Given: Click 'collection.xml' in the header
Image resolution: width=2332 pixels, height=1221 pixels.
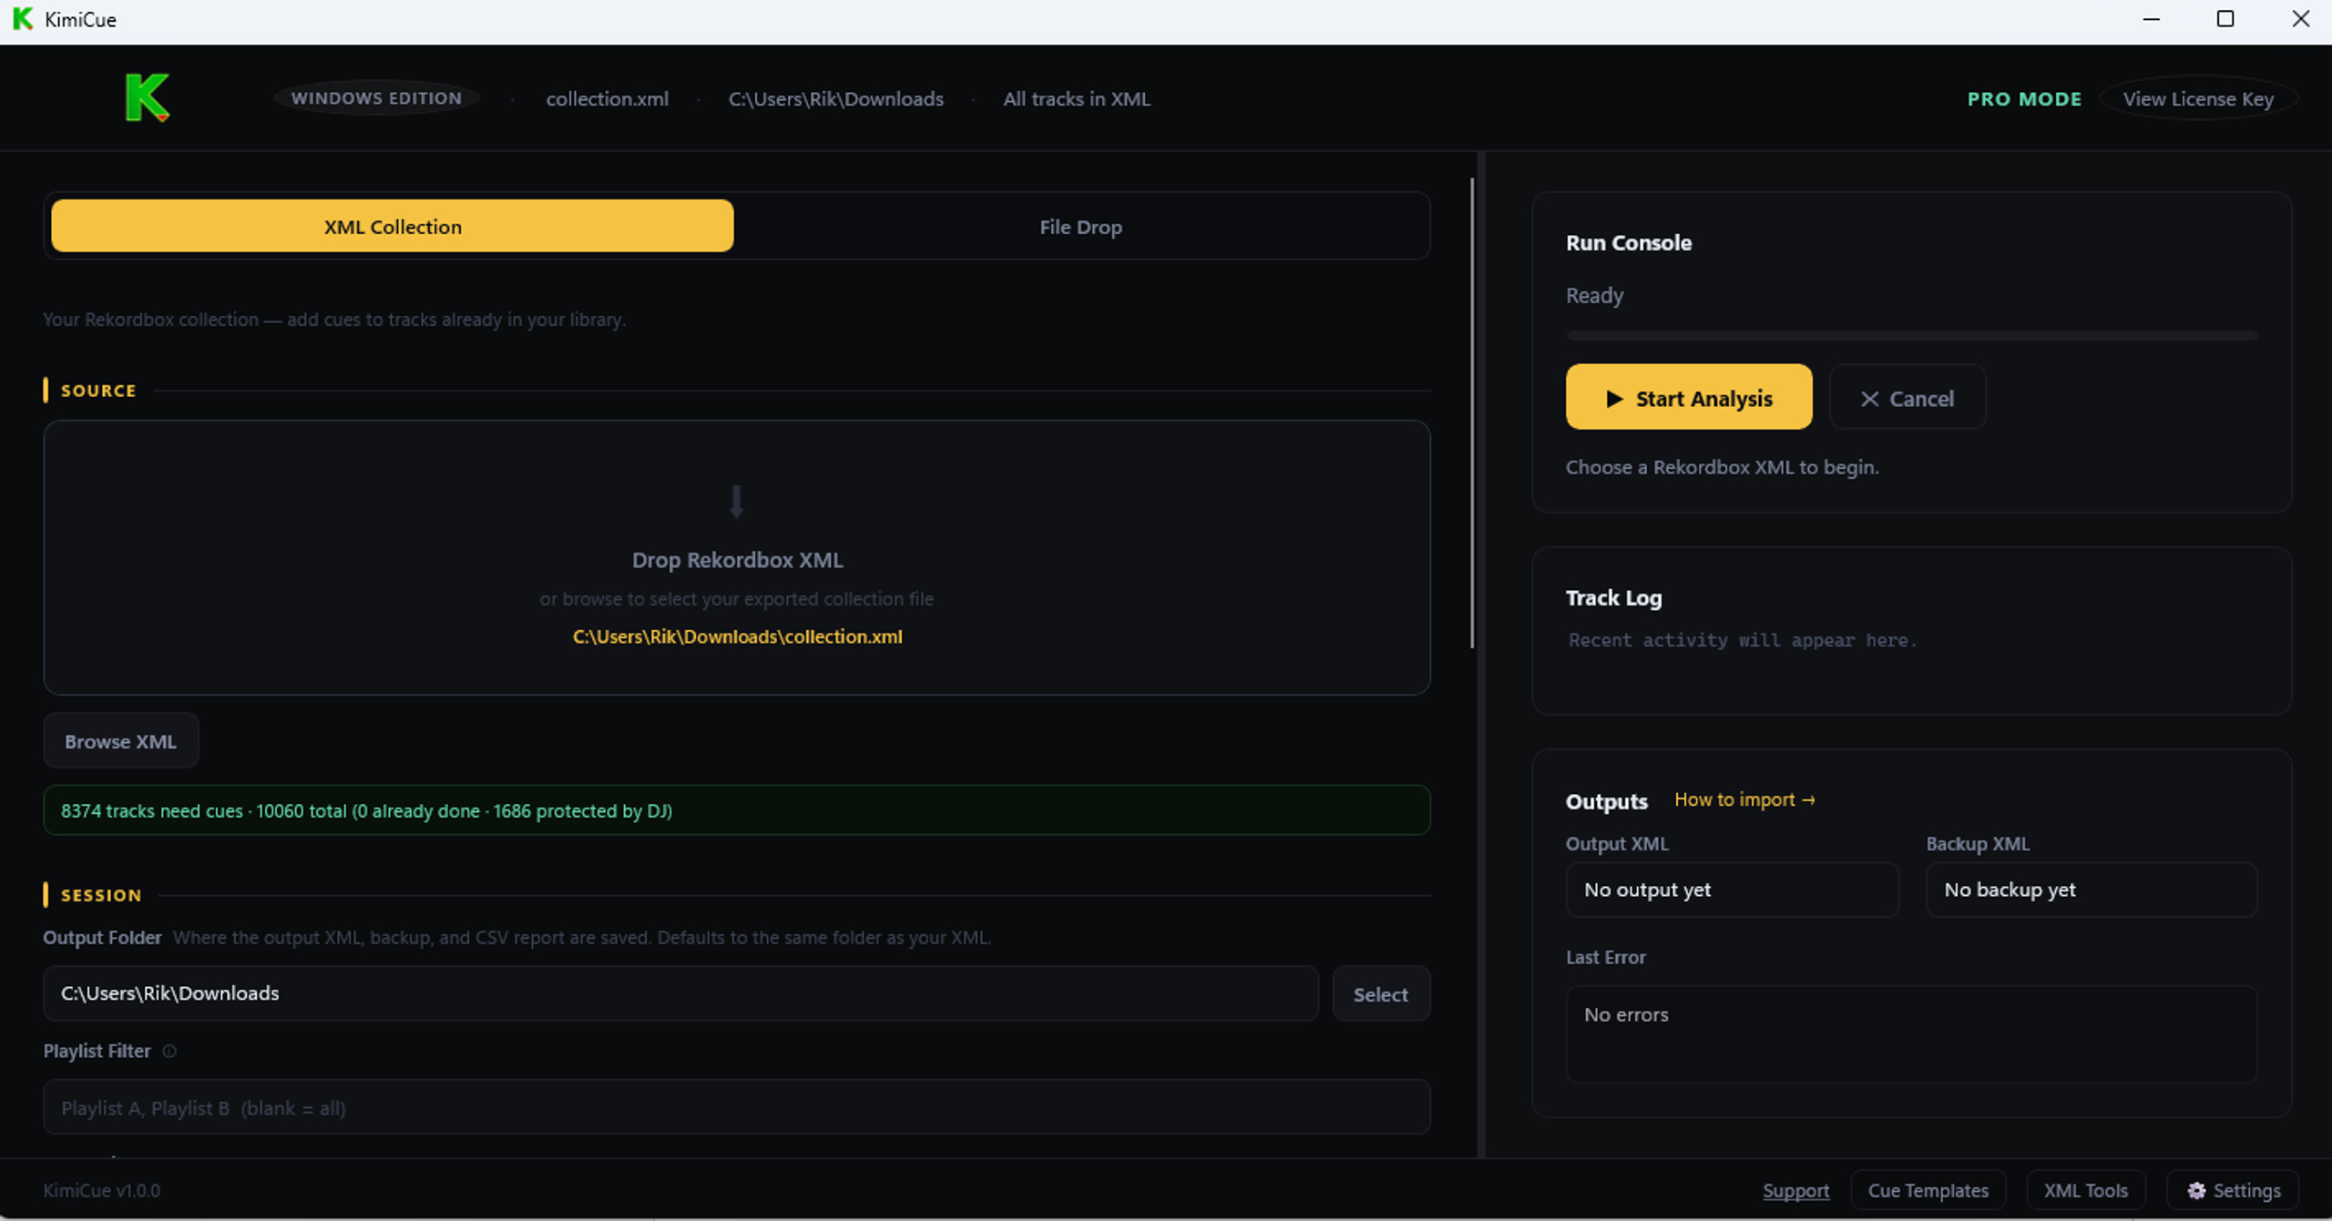Looking at the screenshot, I should (607, 98).
